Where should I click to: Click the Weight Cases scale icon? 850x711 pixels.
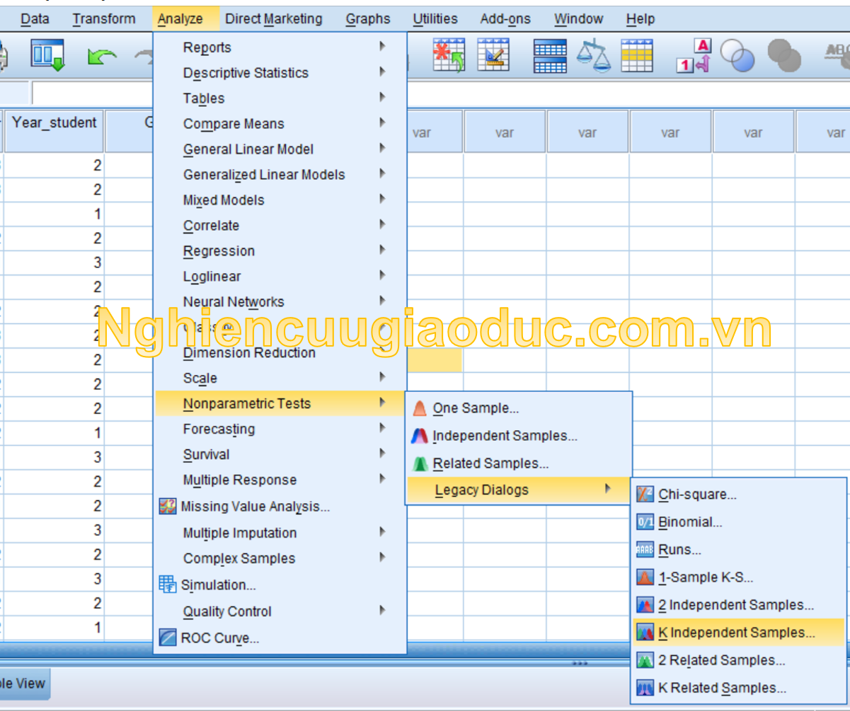593,55
